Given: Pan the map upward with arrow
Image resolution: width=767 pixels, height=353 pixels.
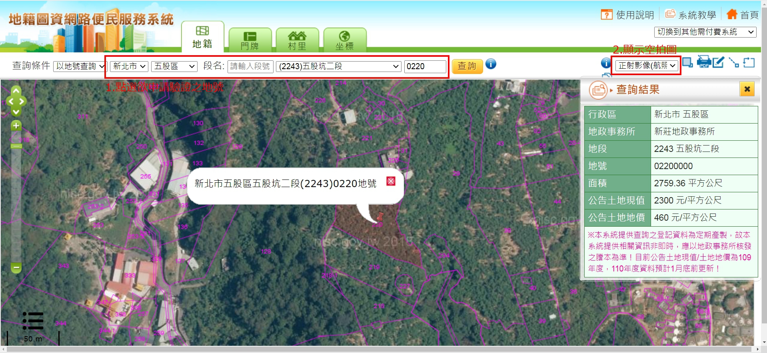Looking at the screenshot, I should [16, 91].
